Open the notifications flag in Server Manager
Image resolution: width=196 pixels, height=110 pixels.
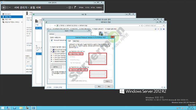[x=75, y=7]
